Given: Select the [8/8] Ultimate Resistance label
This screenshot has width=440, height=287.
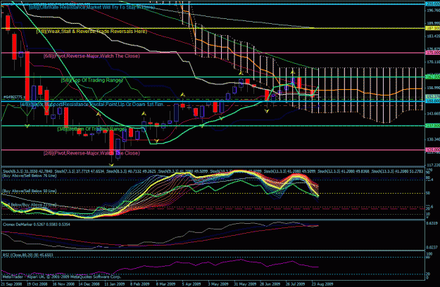Looking at the screenshot, I should pyautogui.click(x=92, y=7).
